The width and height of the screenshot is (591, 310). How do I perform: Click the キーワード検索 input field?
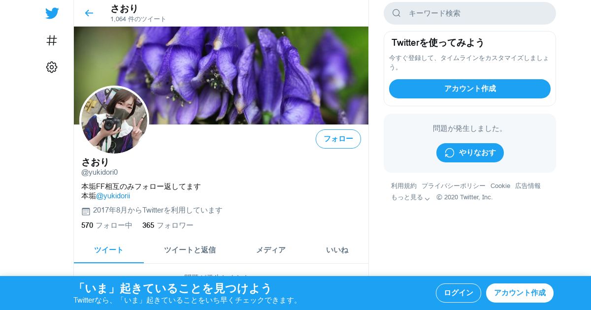[x=470, y=13]
